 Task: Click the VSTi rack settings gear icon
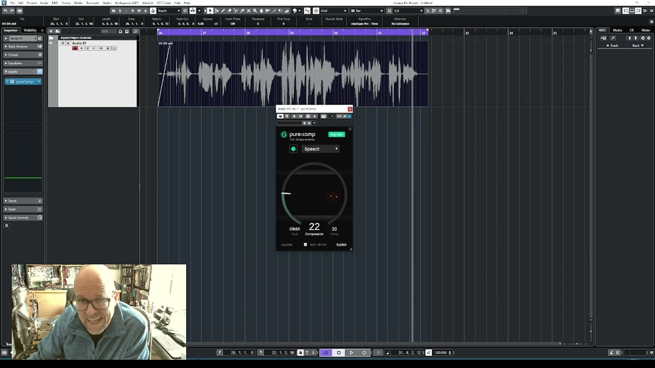648,38
